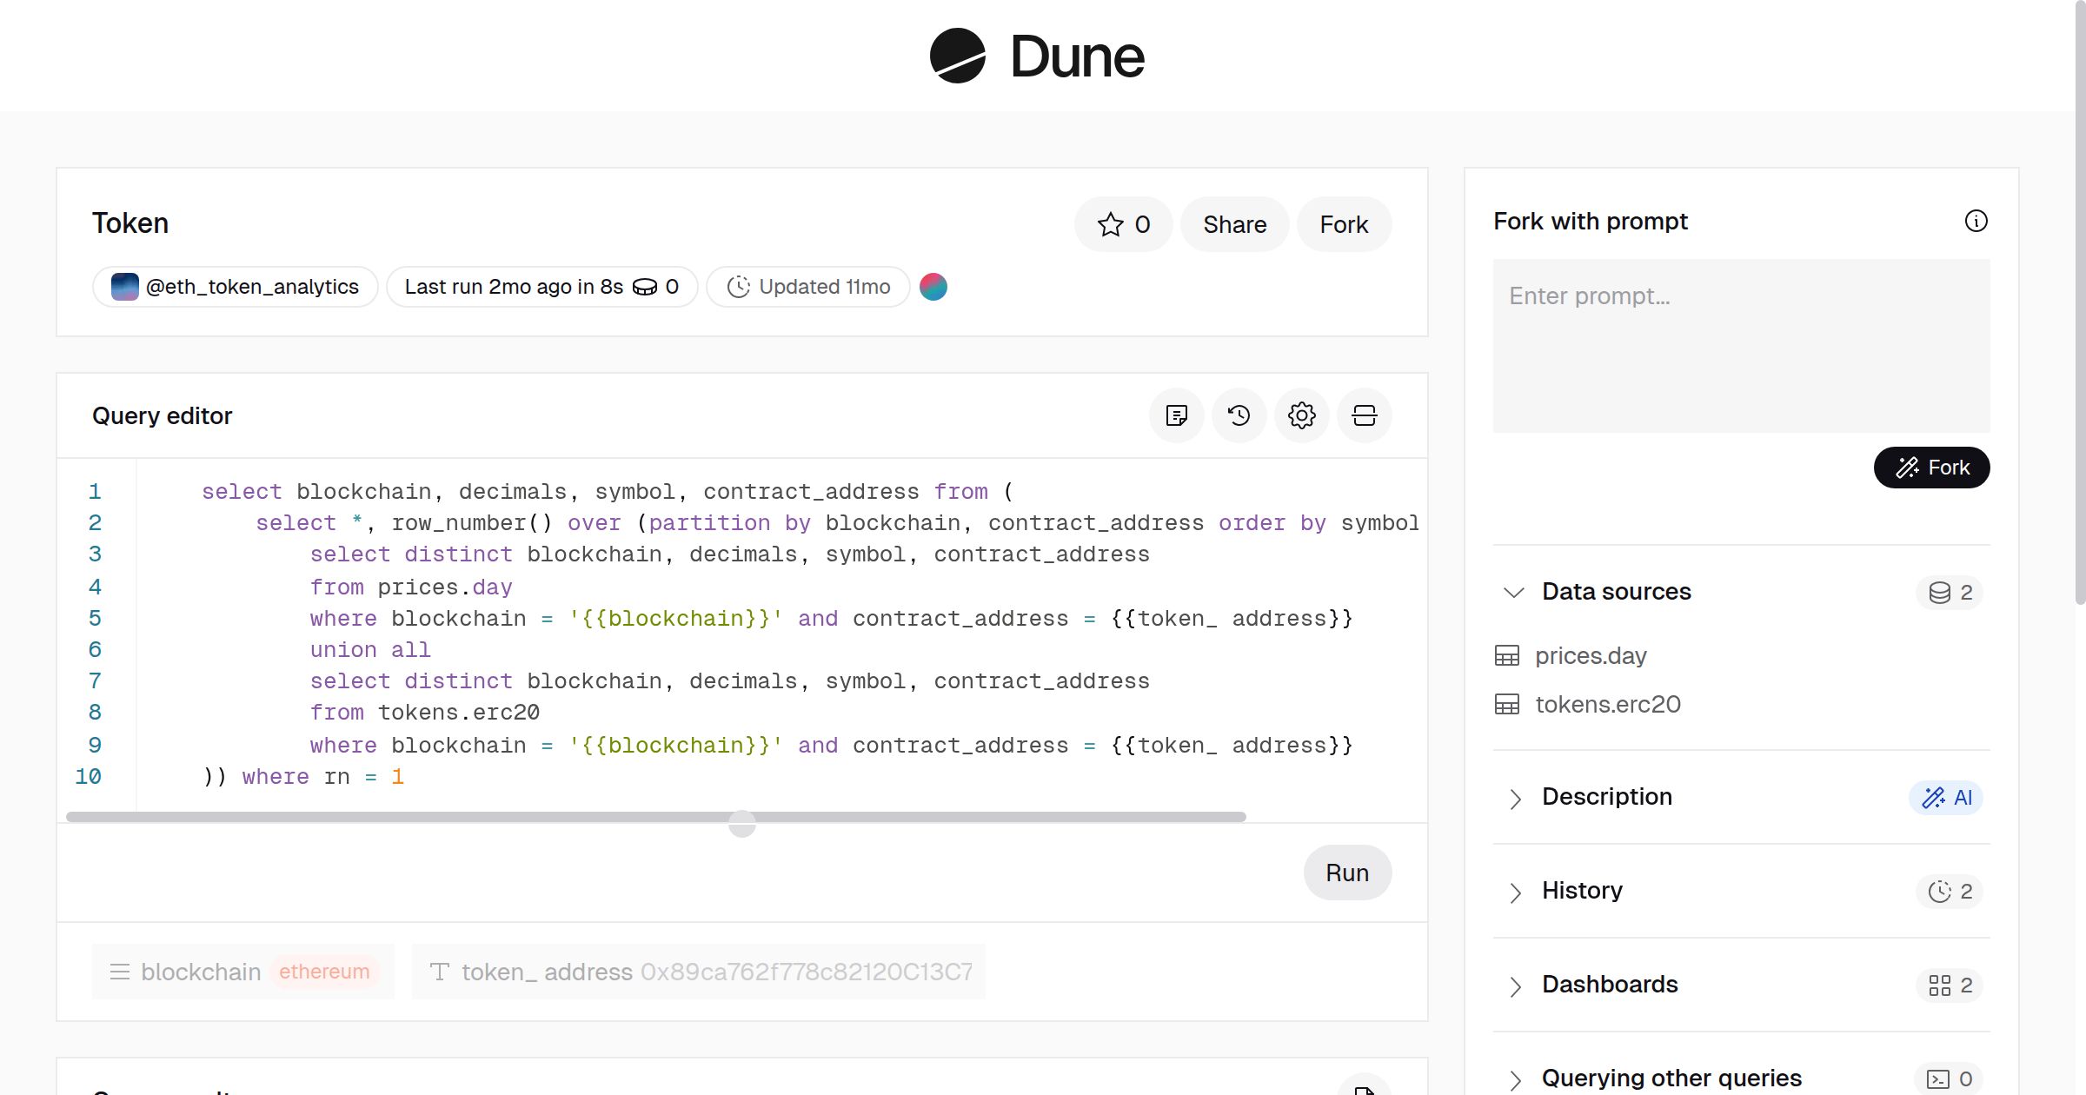Run the query
This screenshot has width=2086, height=1095.
(x=1347, y=872)
